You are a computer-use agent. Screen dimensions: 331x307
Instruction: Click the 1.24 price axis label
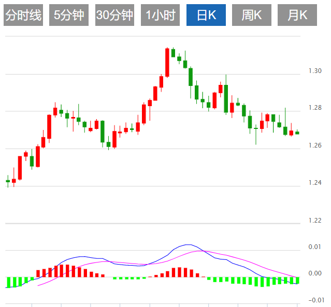pyautogui.click(x=315, y=183)
